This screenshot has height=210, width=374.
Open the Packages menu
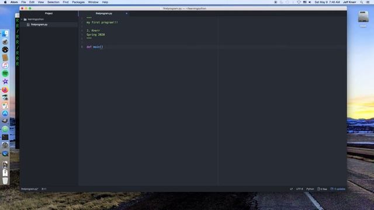click(x=78, y=2)
